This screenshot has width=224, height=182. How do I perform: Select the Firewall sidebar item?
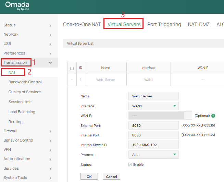10,131
